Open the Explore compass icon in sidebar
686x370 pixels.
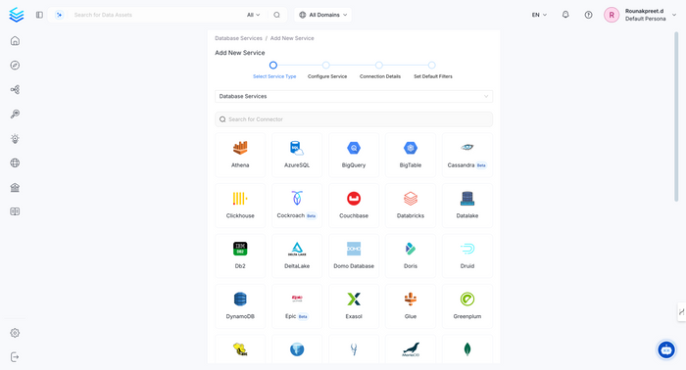tap(15, 66)
